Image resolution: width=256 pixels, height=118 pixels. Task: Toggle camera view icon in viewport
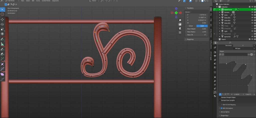pos(180,28)
